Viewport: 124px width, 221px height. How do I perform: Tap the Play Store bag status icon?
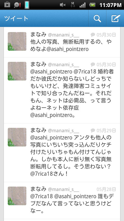pos(7,5)
